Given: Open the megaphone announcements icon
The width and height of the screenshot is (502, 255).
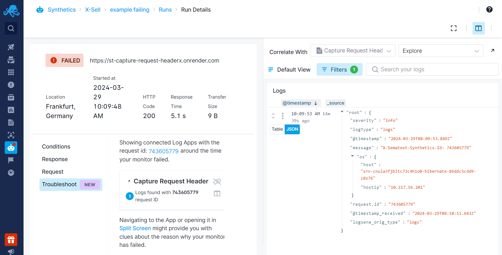Looking at the screenshot, I should pos(11,252).
